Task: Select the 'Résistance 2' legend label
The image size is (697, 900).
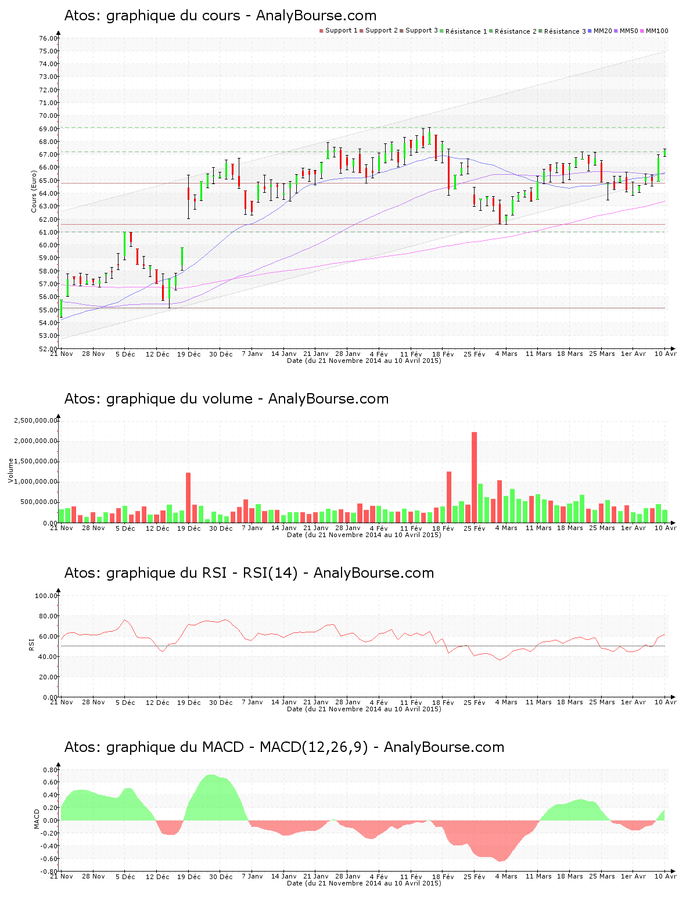Action: click(516, 31)
